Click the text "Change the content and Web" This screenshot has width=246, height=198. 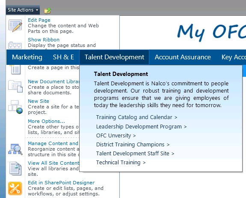tap(63, 26)
